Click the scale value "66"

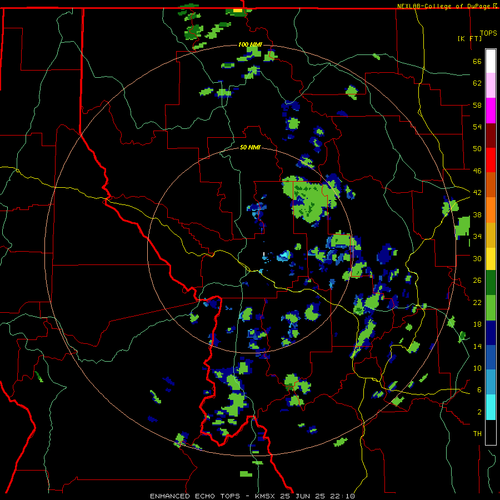pyautogui.click(x=477, y=61)
